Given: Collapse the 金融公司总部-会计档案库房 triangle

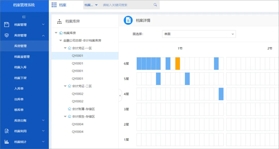Looking at the screenshot, I should tap(60, 40).
